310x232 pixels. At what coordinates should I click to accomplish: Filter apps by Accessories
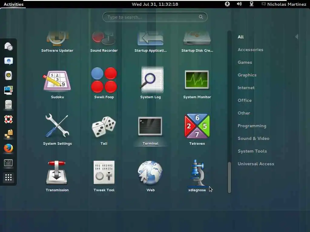[250, 50]
